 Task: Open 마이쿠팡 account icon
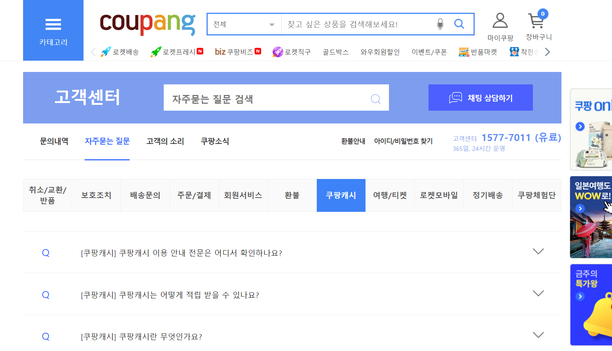[500, 27]
